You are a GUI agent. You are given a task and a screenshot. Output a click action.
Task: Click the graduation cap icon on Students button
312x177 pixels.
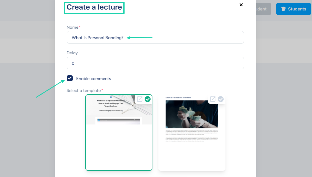pos(283,9)
